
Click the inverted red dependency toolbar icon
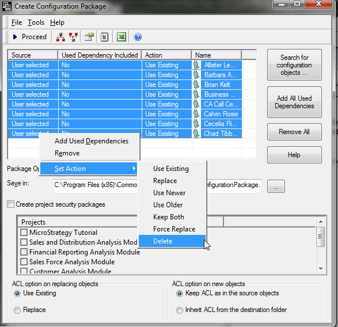(73, 37)
